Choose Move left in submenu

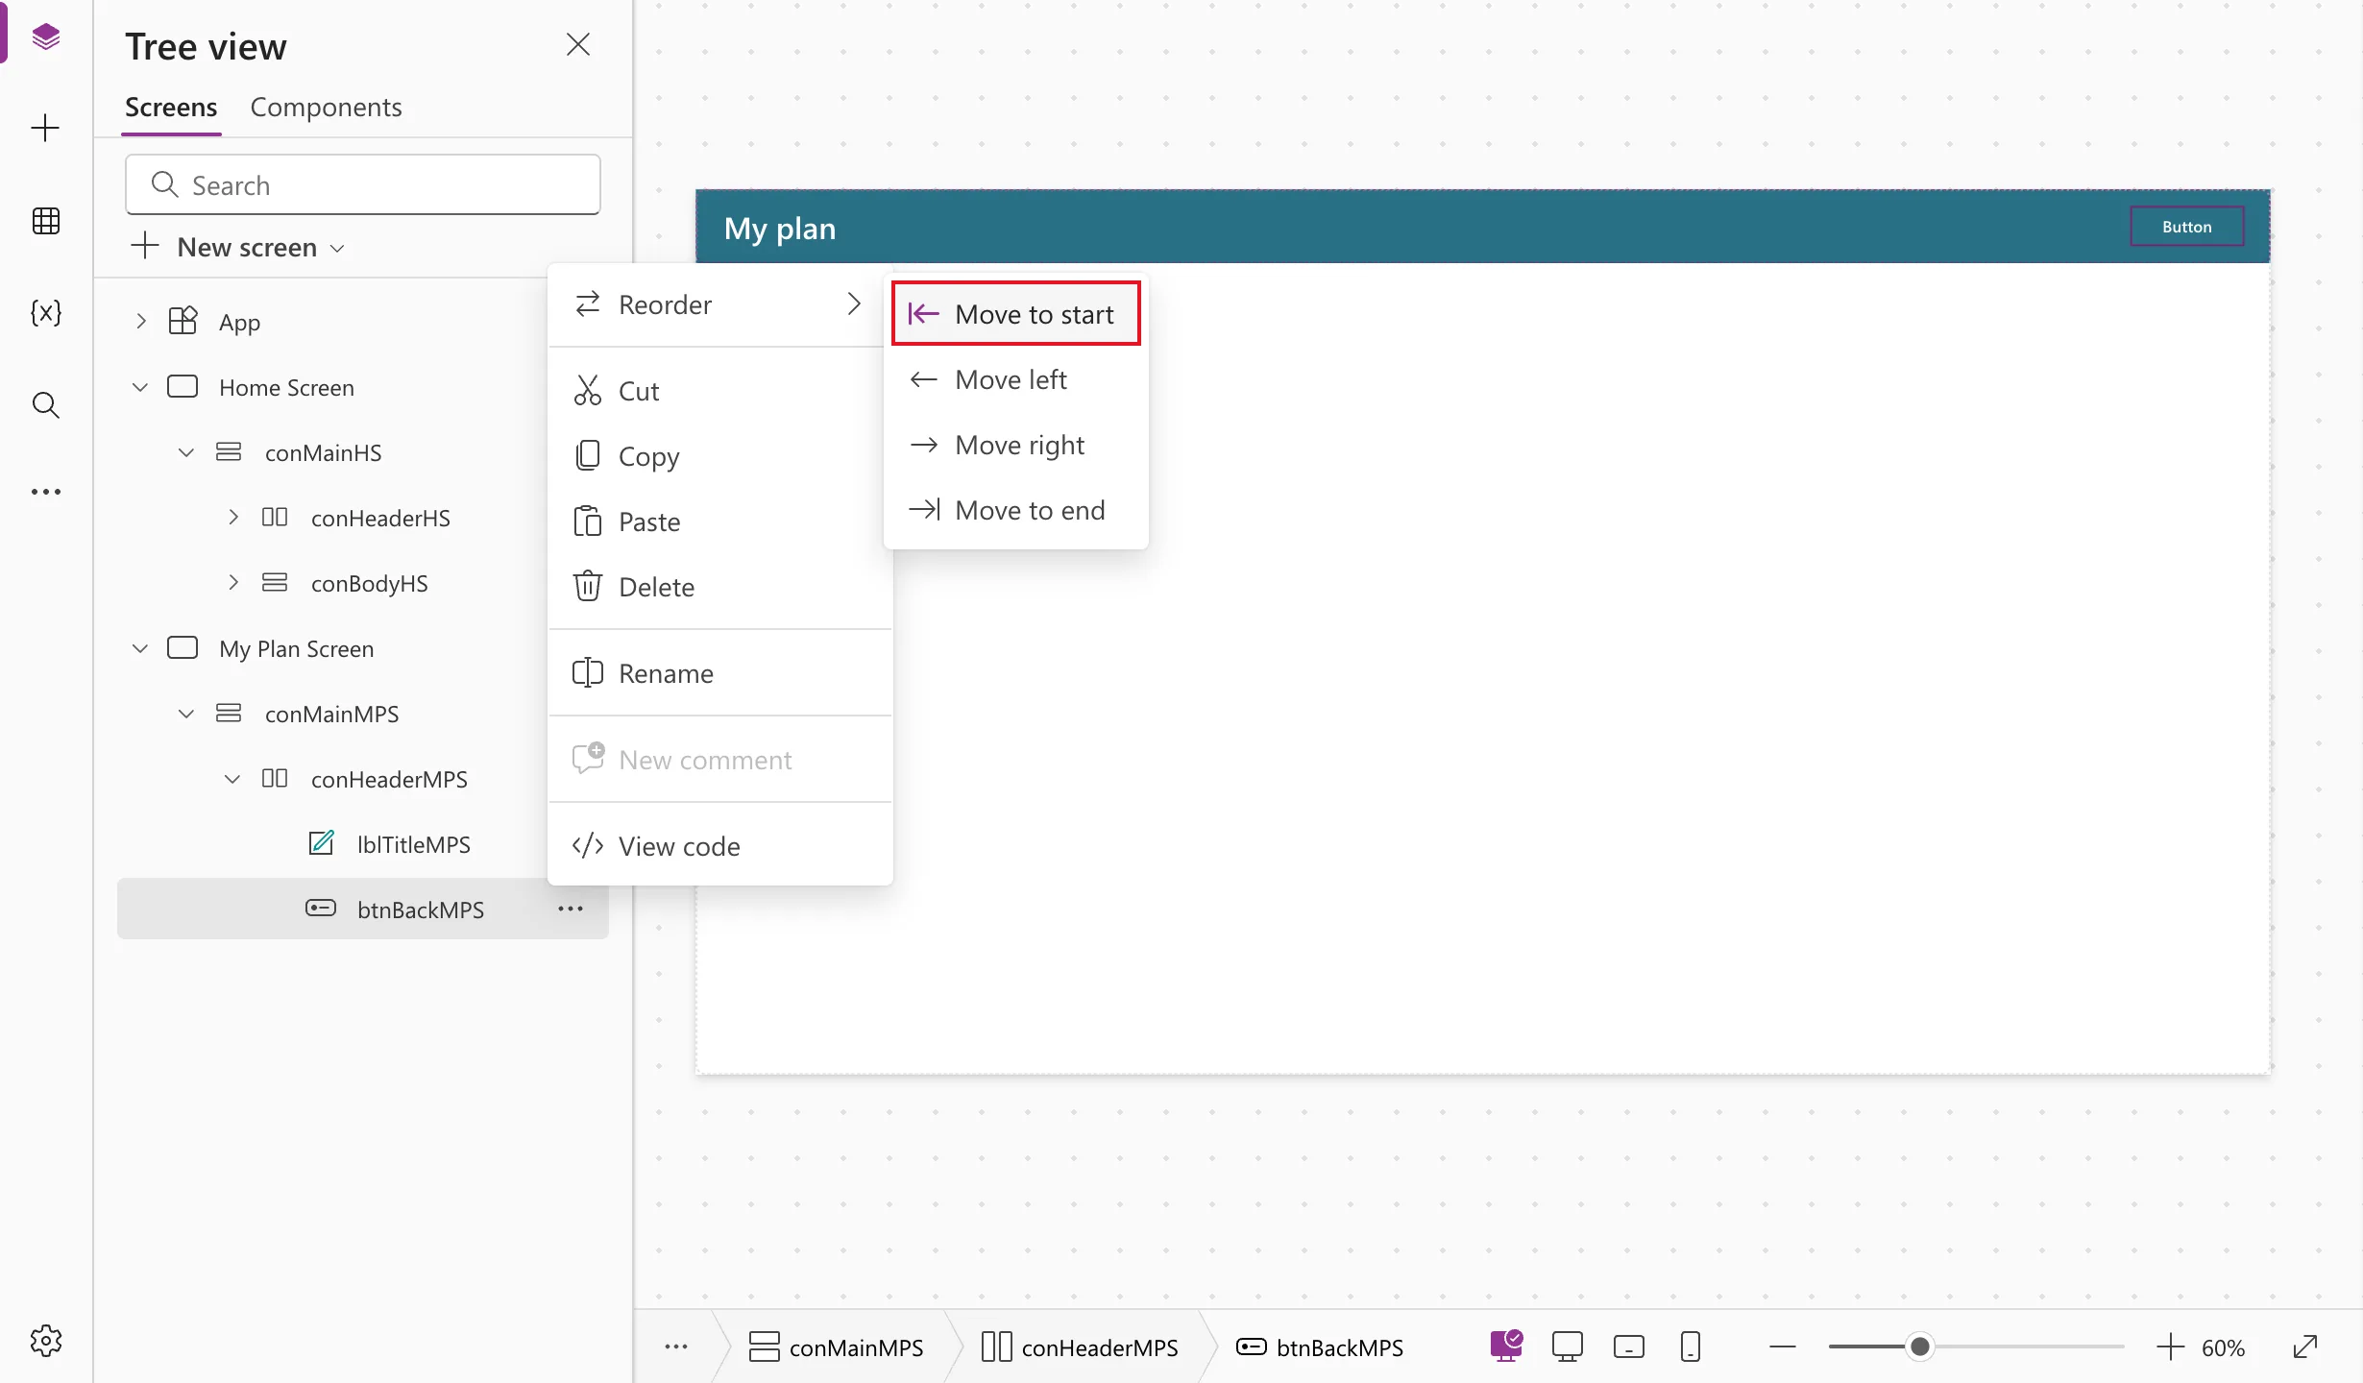click(x=1015, y=379)
